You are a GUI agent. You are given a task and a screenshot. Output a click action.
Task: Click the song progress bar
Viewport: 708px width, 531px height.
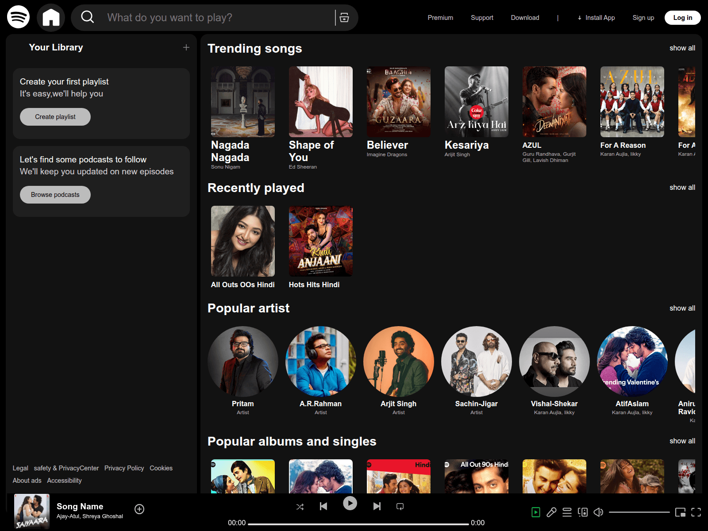[358, 524]
